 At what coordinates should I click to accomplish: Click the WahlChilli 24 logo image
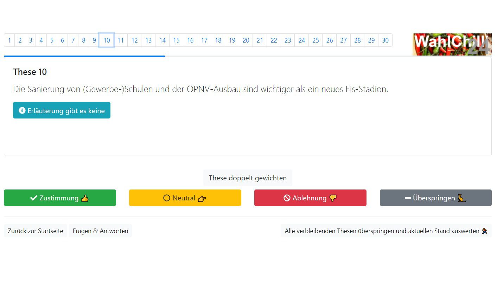tap(452, 44)
